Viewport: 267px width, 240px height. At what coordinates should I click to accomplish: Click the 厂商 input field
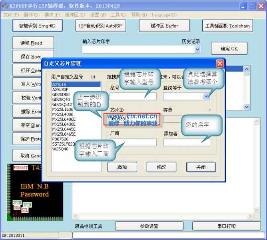[133, 142]
